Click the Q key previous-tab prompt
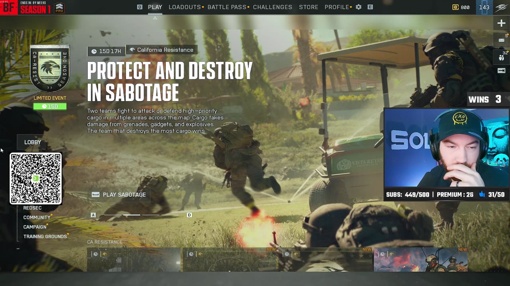Viewport: 510px width, 286px height. click(139, 7)
